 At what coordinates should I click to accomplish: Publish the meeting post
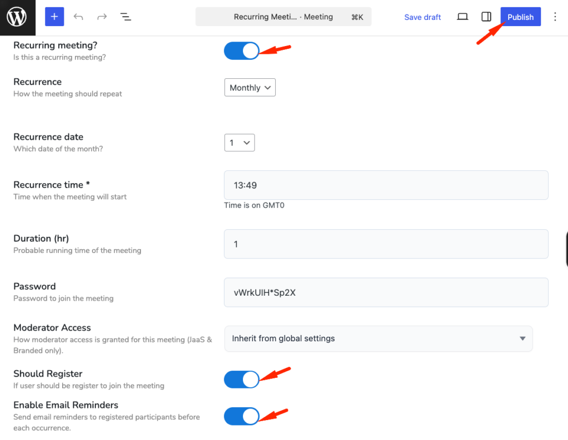click(x=520, y=17)
